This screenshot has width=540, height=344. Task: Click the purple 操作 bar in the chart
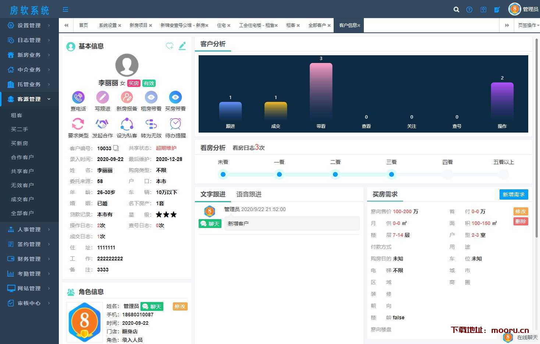[502, 102]
